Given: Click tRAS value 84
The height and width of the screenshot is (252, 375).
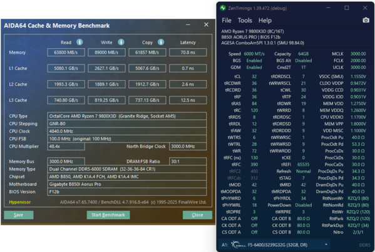Looking at the screenshot, I should [x=254, y=104].
